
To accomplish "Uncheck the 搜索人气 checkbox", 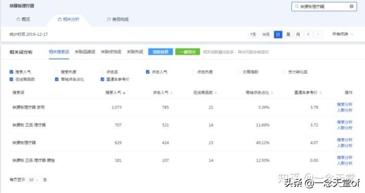I will (11, 71).
